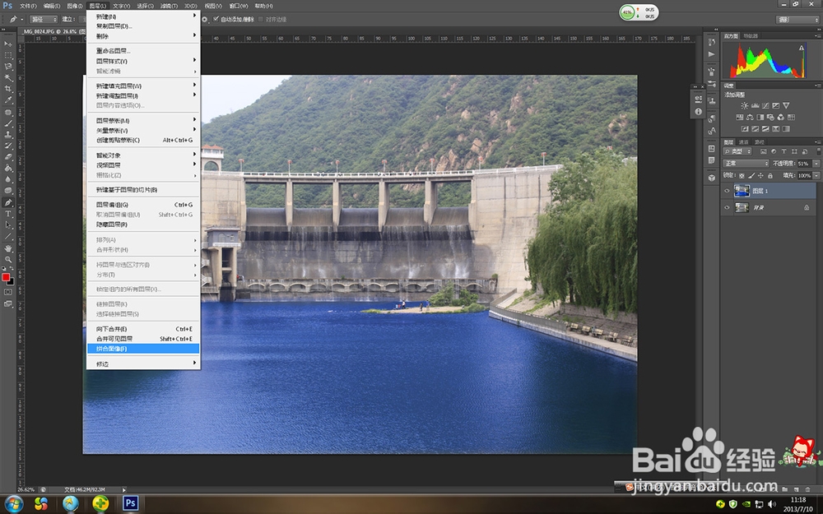Screen dimensions: 823x514
Task: Open the opacity slider dropdown arrow
Action: 816,163
